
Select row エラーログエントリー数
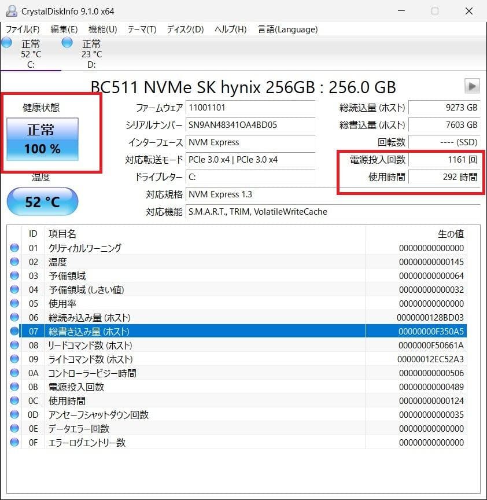tap(237, 442)
